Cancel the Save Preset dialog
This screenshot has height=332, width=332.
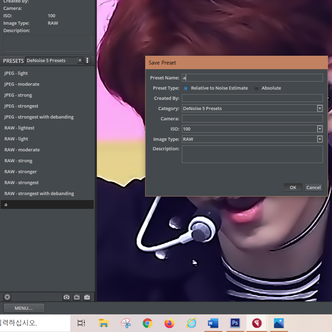(314, 187)
